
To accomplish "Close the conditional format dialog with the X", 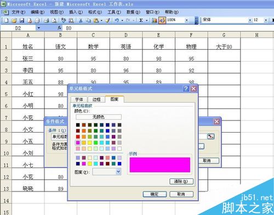I will point(216,122).
